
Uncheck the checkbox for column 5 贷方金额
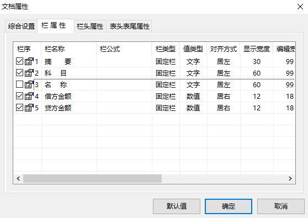19,108
